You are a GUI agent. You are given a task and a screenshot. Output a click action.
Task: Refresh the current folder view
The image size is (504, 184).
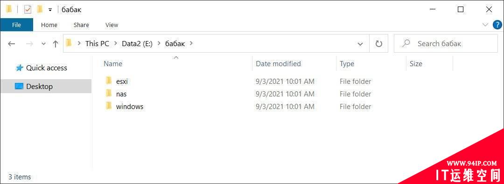click(379, 44)
